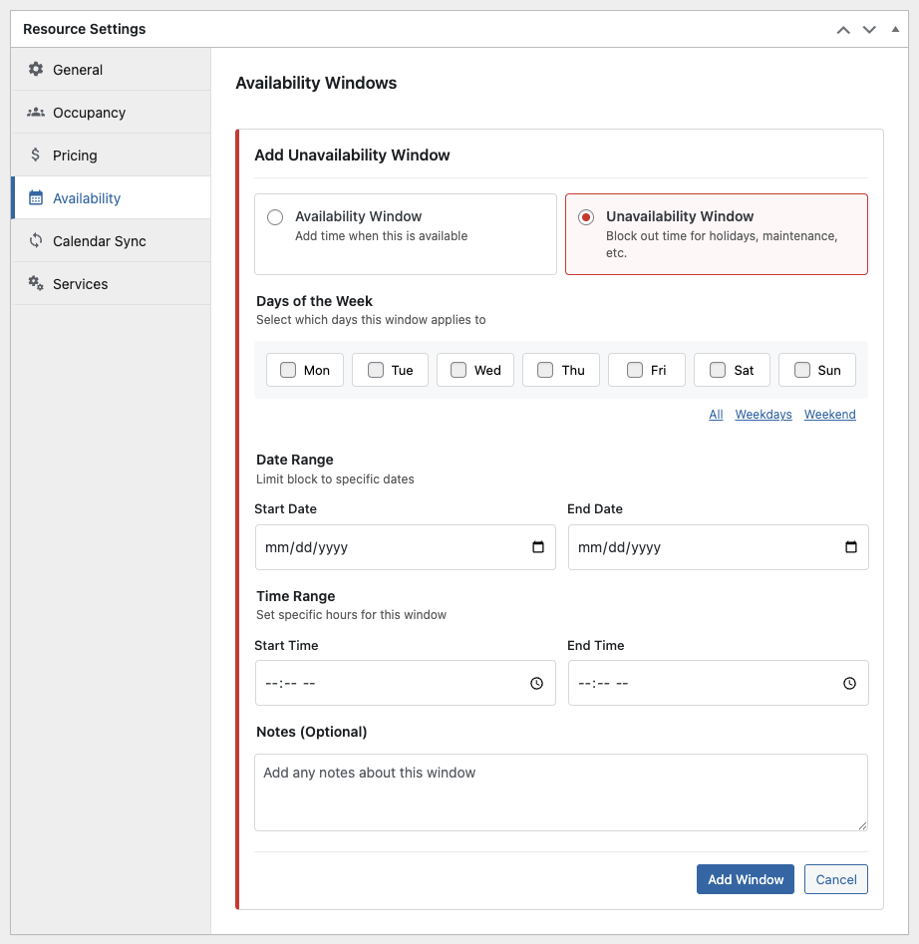
Task: Collapse the Resource Settings panel triangle
Action: coord(895,30)
